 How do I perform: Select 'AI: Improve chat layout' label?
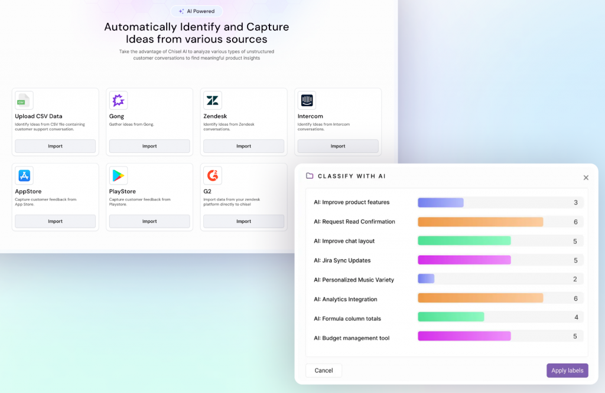pos(344,241)
